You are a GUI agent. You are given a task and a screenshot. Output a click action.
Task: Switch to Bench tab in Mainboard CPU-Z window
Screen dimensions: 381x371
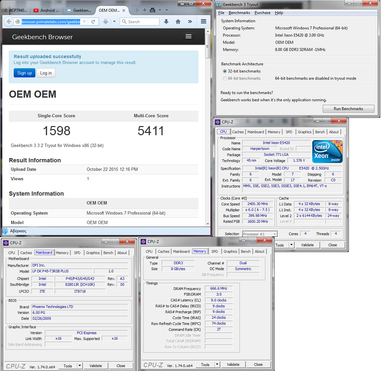tap(108, 253)
